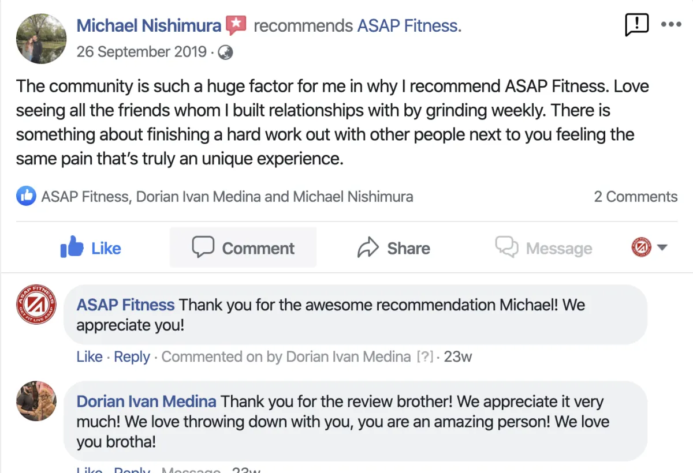Click Dorian Ivan Medina commenter name

click(x=146, y=401)
